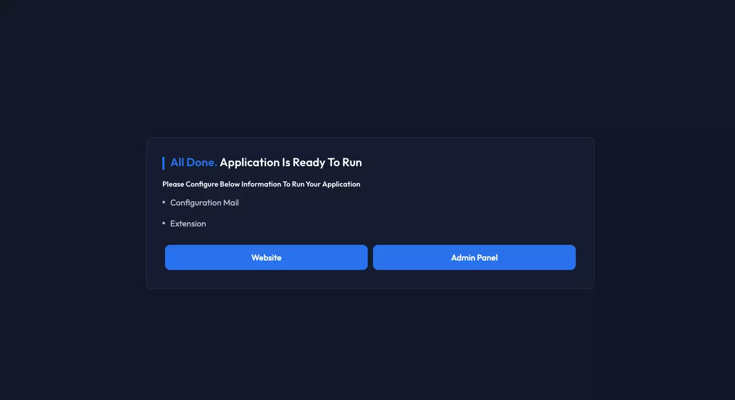Click the words 'Admin Panel' on the right button

(474, 257)
